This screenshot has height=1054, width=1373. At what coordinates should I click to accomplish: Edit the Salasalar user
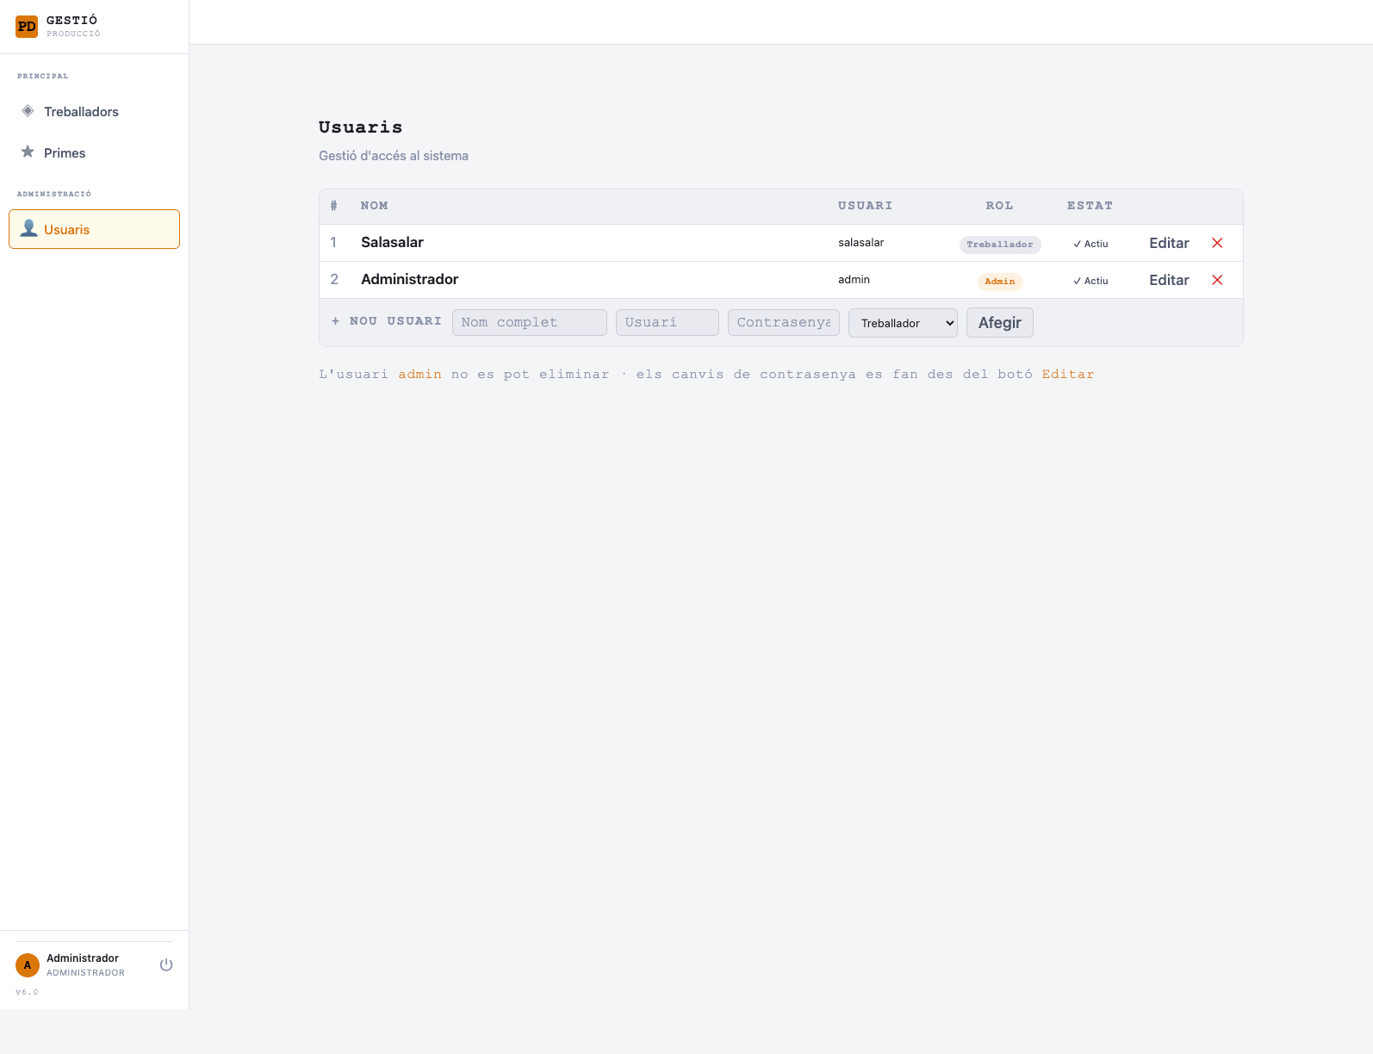(1169, 243)
